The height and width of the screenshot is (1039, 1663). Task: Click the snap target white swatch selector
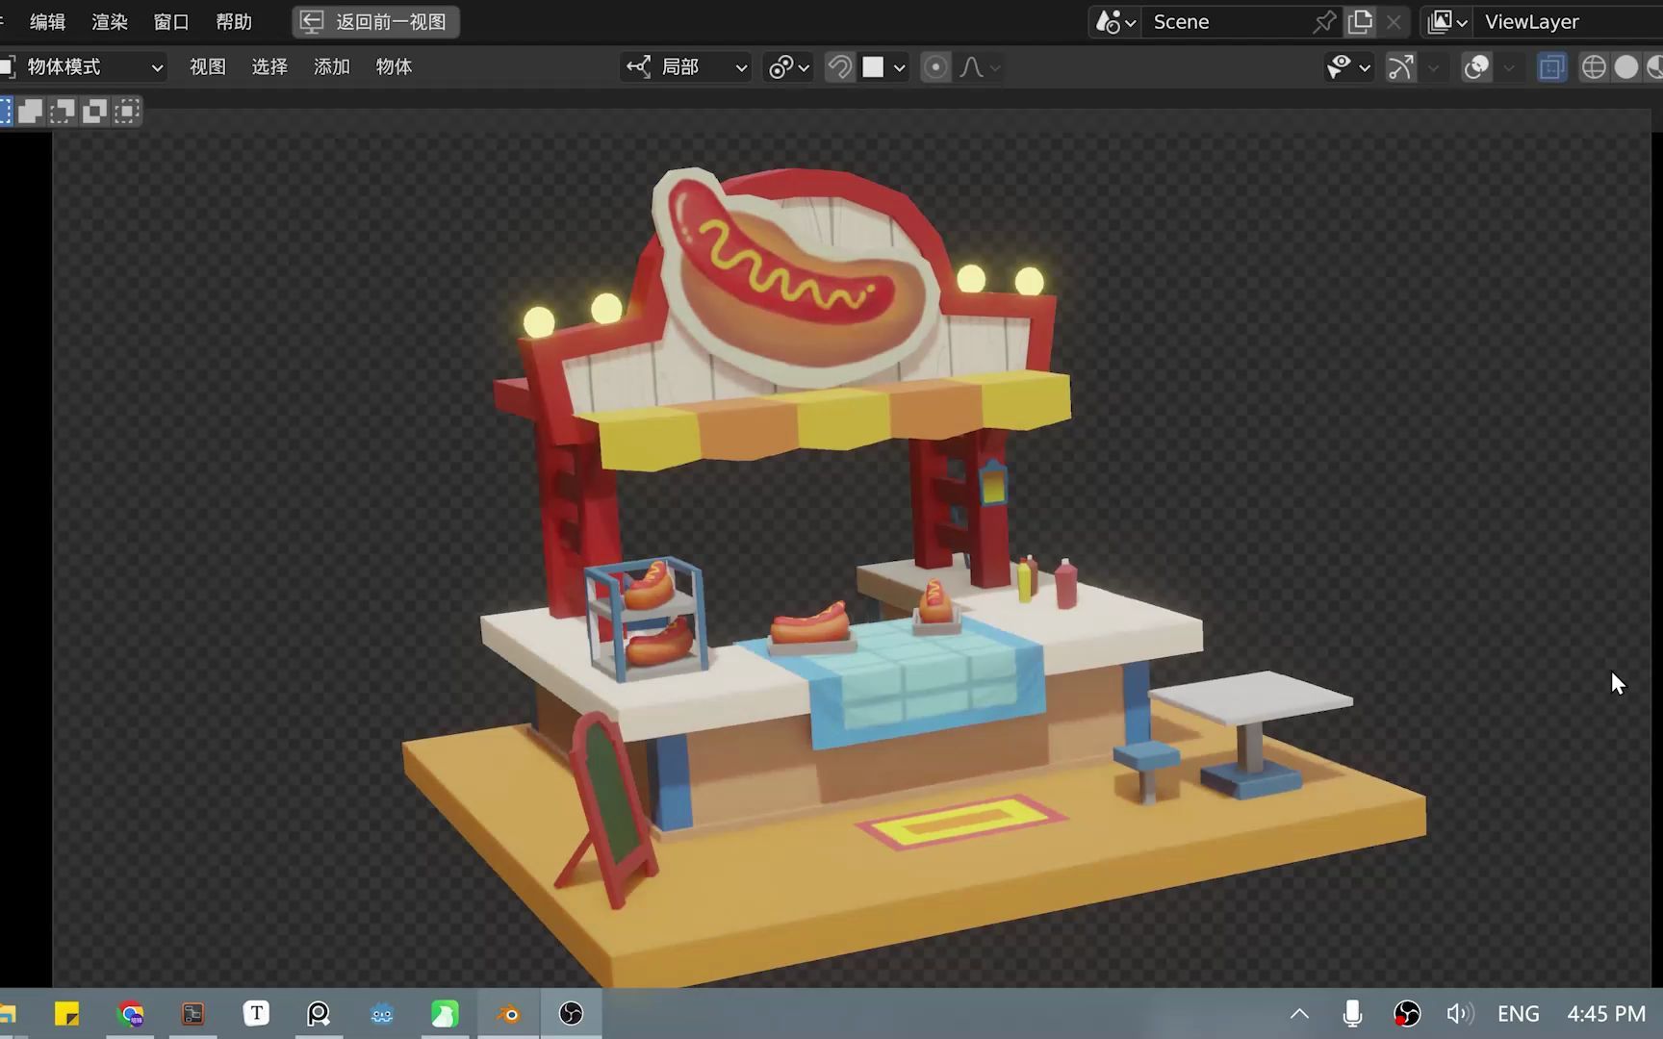click(x=874, y=67)
